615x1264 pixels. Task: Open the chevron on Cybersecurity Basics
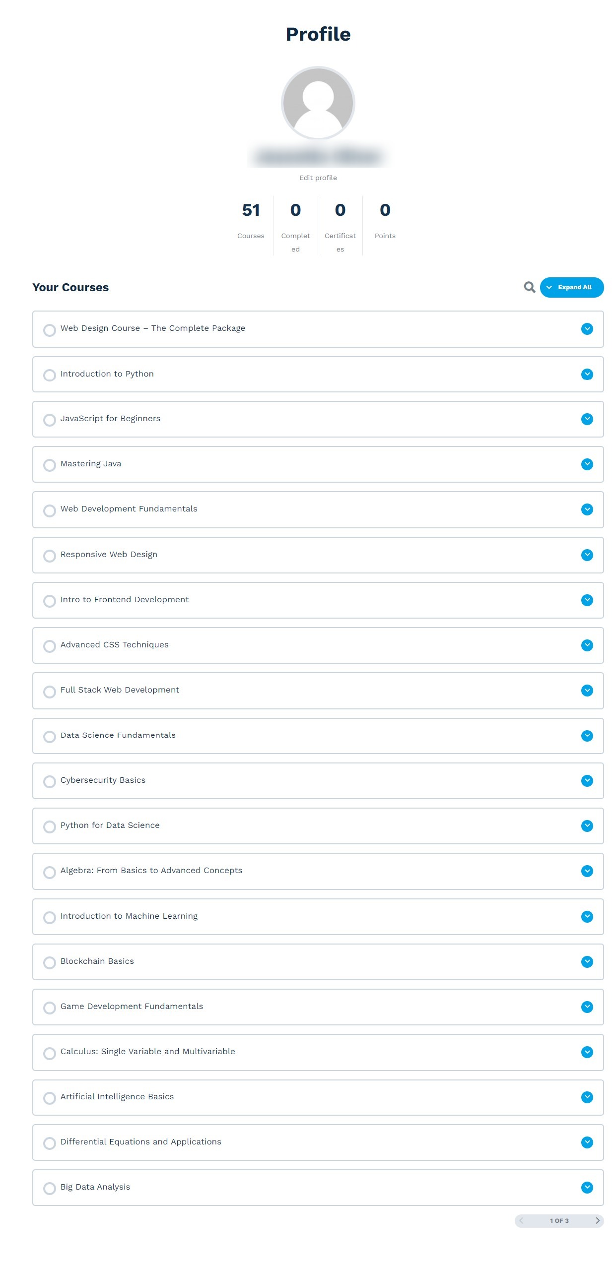[x=587, y=781]
